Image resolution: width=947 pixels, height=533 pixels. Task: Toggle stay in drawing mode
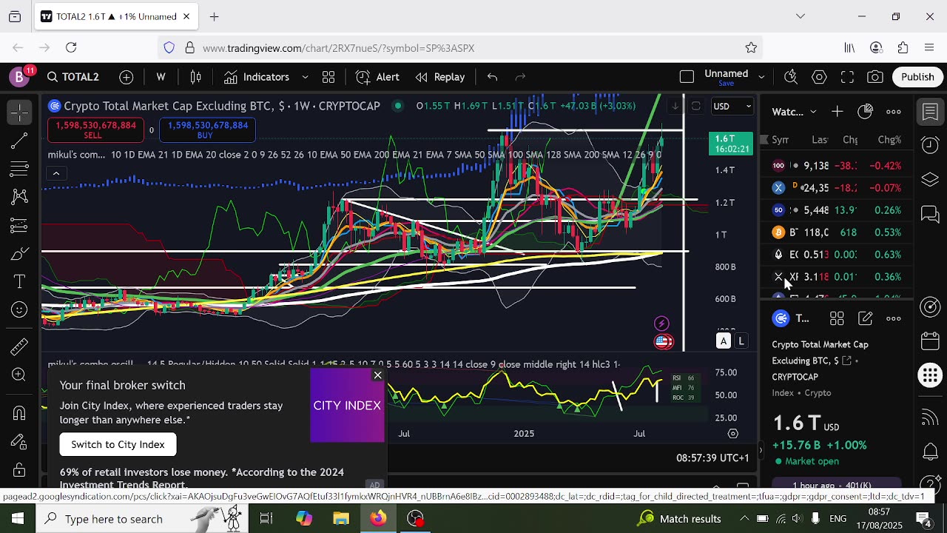20,442
